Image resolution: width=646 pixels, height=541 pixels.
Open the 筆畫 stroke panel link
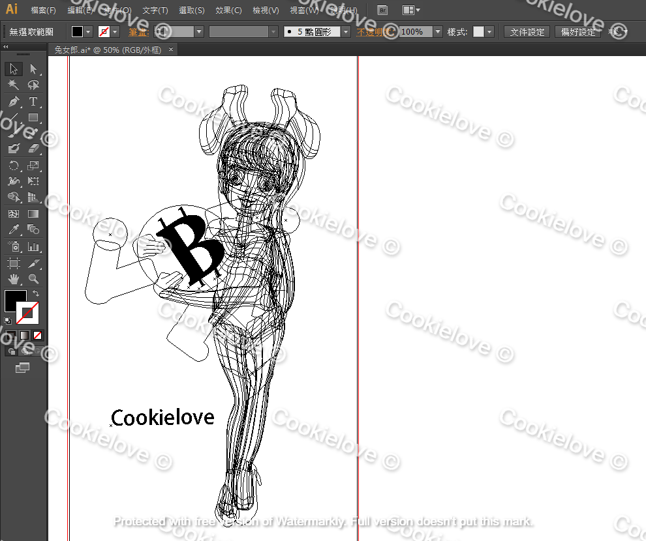pos(138,32)
